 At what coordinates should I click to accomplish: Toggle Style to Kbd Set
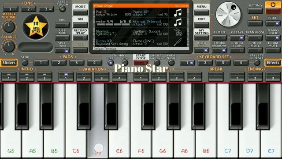[x=257, y=63]
